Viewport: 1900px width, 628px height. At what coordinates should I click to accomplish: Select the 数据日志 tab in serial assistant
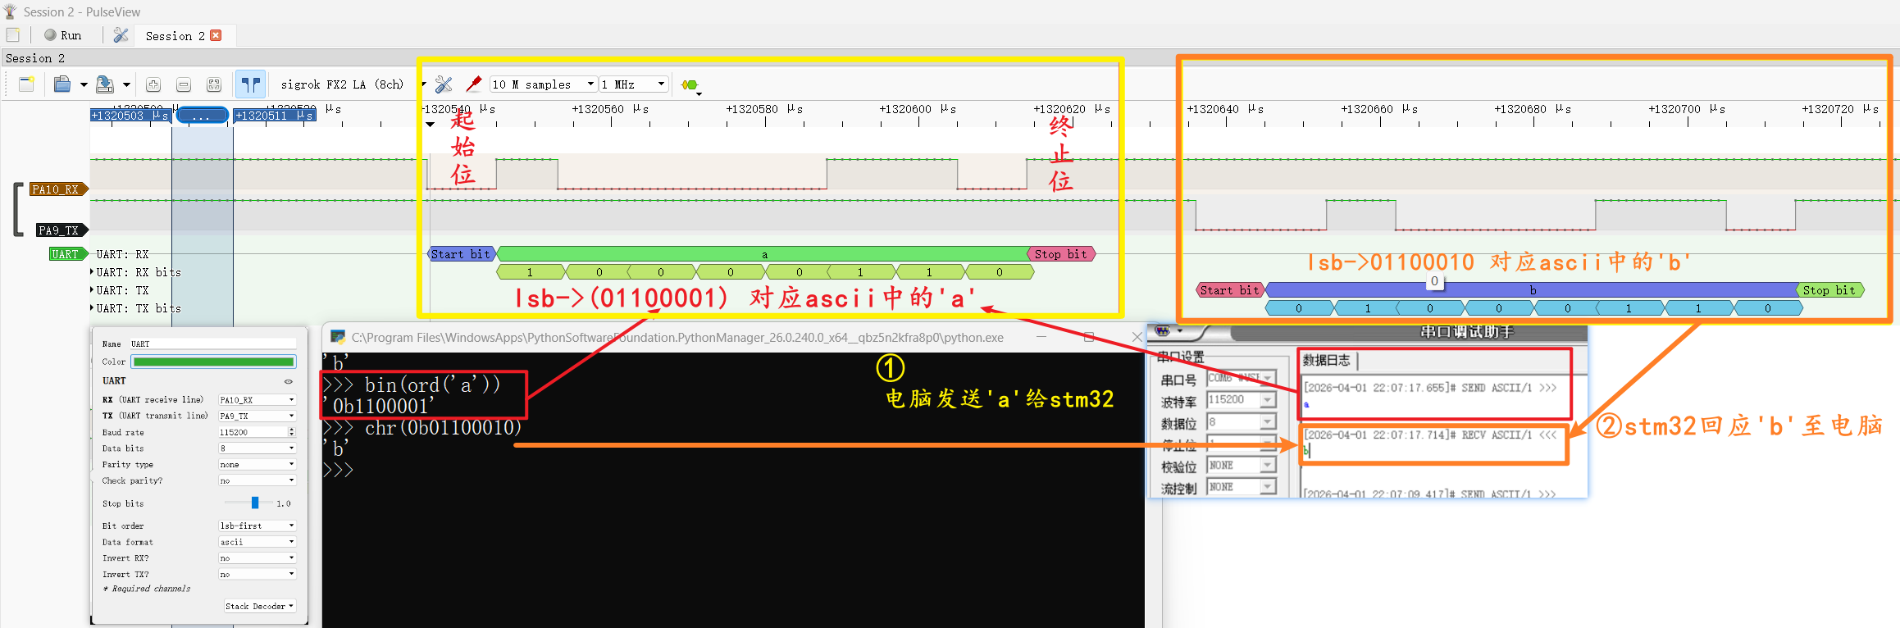click(x=1326, y=360)
